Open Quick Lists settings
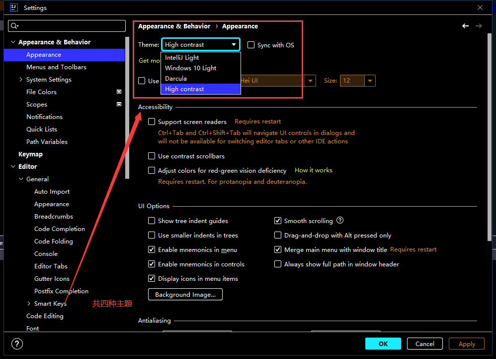496x359 pixels. coord(42,129)
